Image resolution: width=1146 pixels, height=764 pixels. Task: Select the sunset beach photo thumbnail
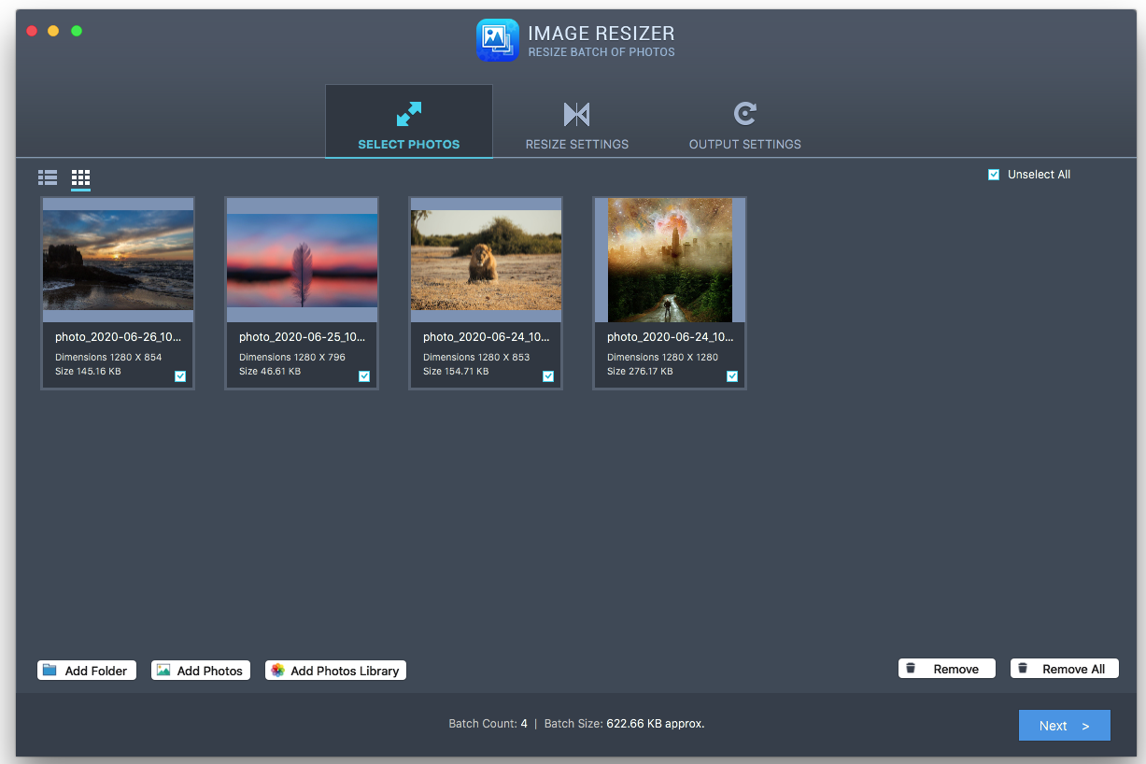pyautogui.click(x=119, y=260)
